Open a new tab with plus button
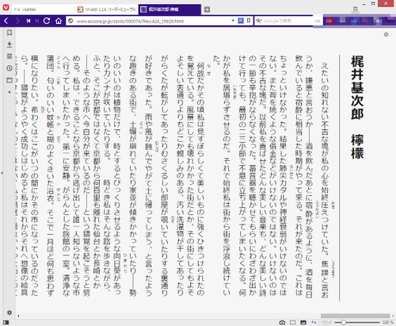The height and width of the screenshot is (326, 396). pyautogui.click(x=208, y=10)
